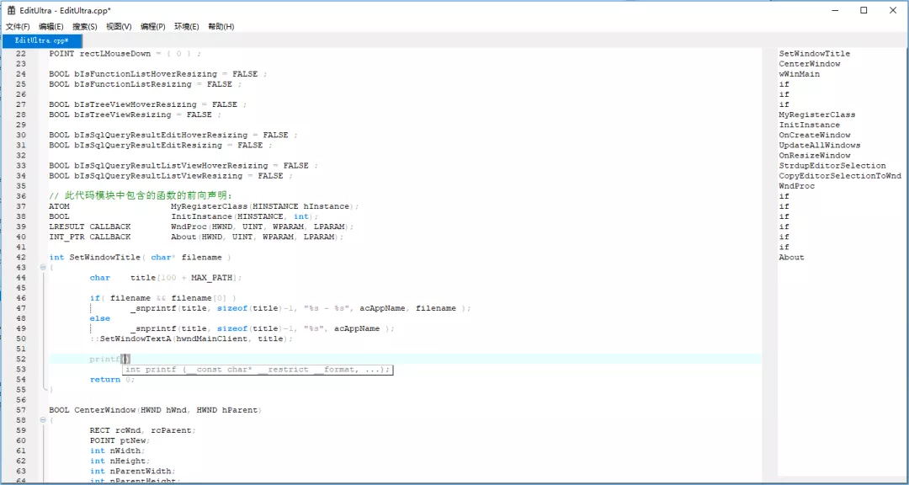
Task: Switch to the EditUltra.cpp* file tab
Action: (x=42, y=40)
